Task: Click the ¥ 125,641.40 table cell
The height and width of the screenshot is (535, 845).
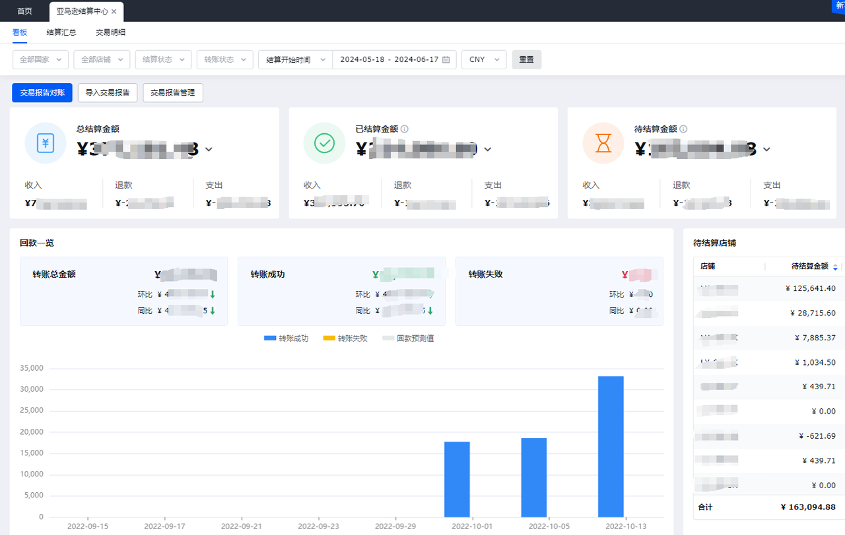Action: tap(810, 288)
